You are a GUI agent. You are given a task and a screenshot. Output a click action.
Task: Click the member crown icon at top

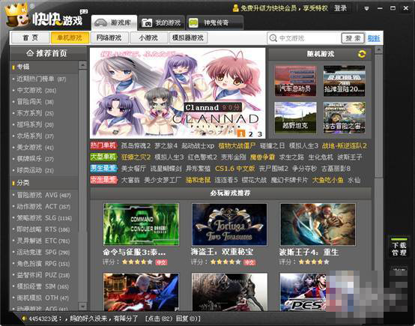click(235, 8)
